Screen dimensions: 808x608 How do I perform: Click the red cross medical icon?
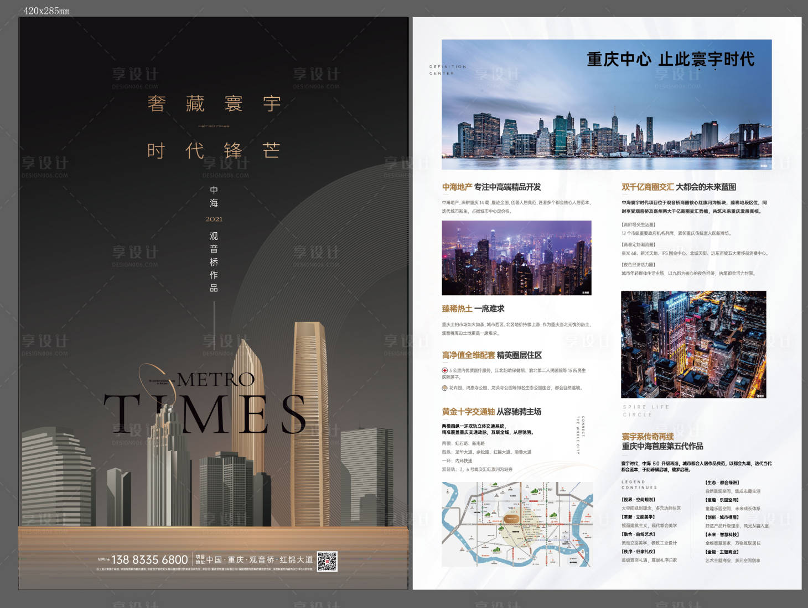(x=444, y=370)
